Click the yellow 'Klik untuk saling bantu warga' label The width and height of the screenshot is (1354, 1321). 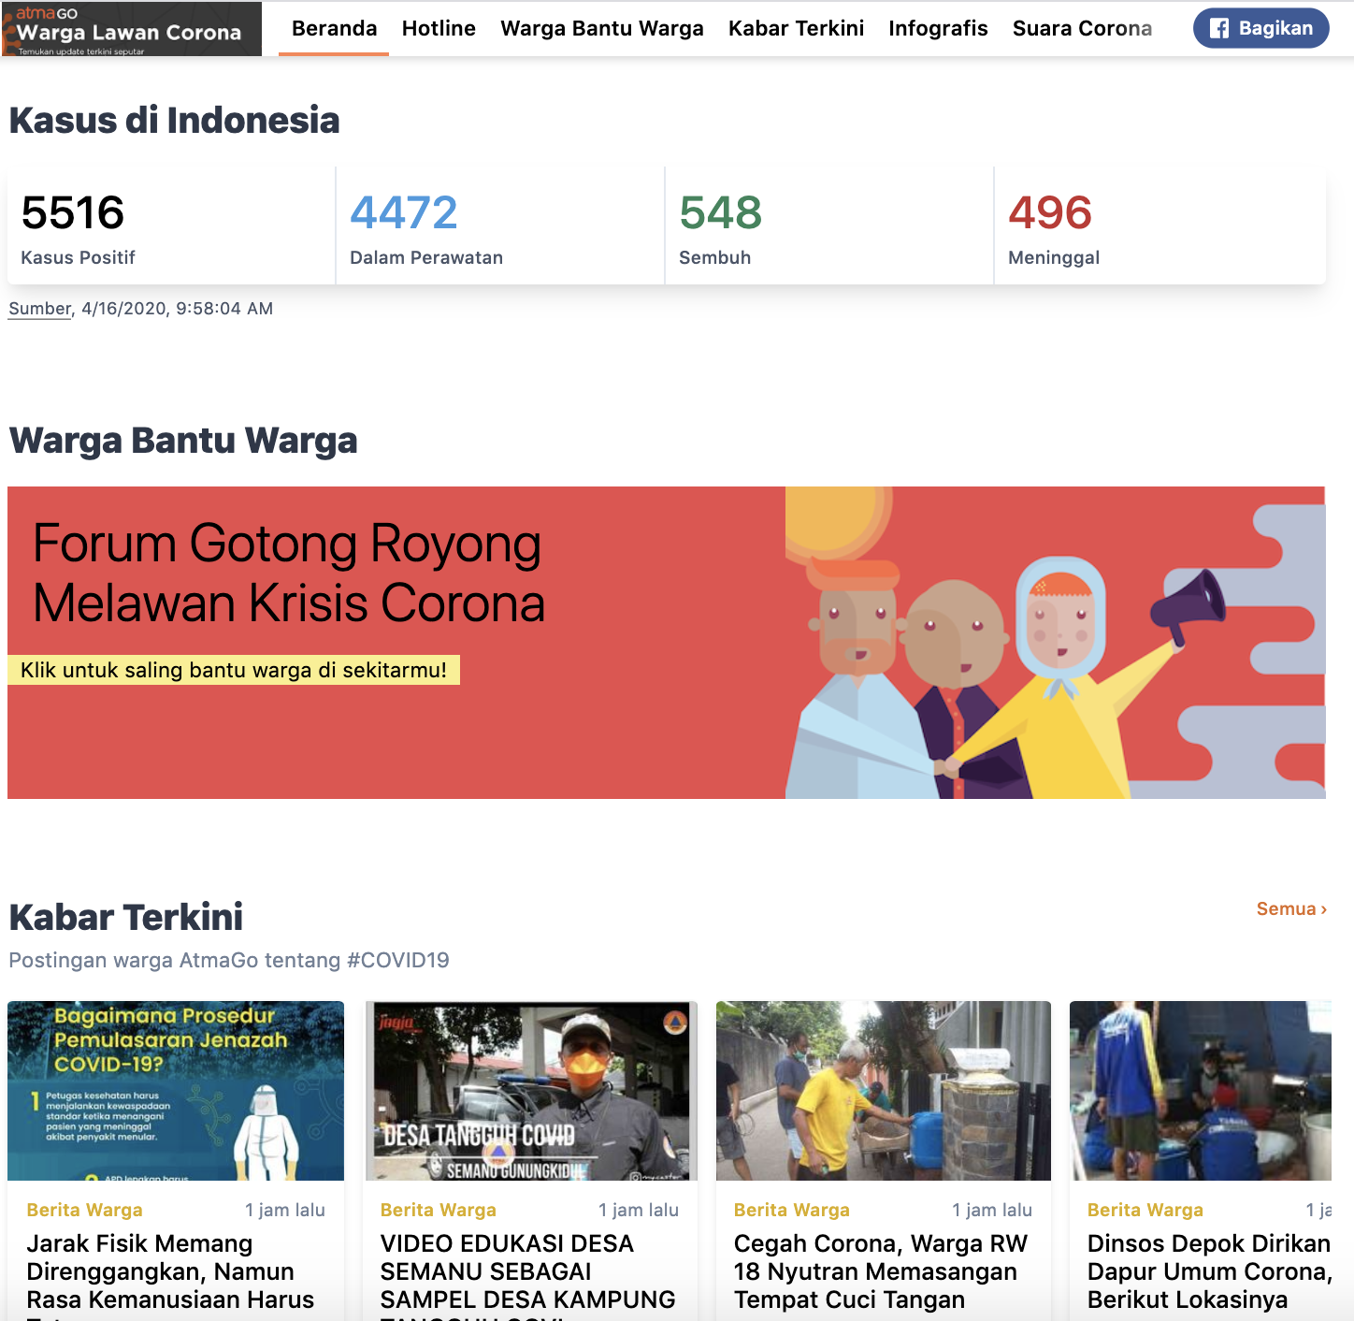(234, 670)
